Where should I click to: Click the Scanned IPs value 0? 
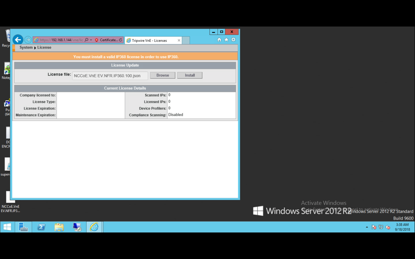point(169,95)
